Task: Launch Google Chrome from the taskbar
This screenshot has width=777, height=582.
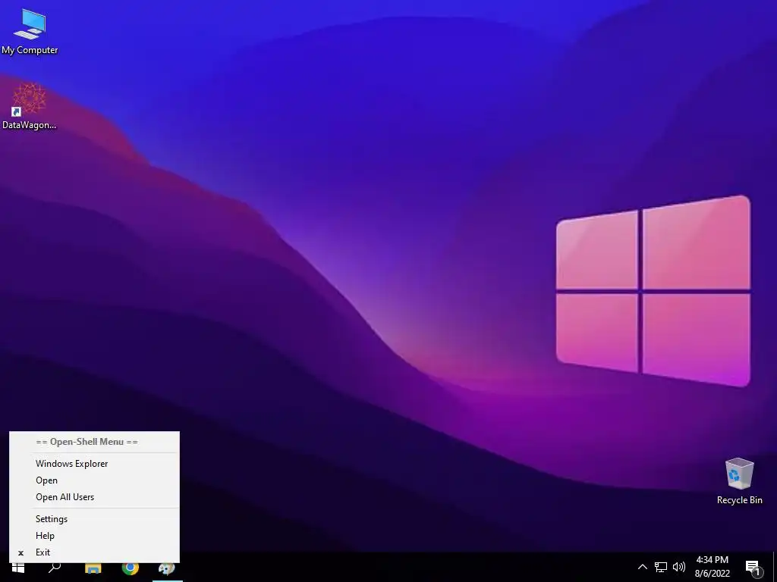Action: pyautogui.click(x=131, y=568)
